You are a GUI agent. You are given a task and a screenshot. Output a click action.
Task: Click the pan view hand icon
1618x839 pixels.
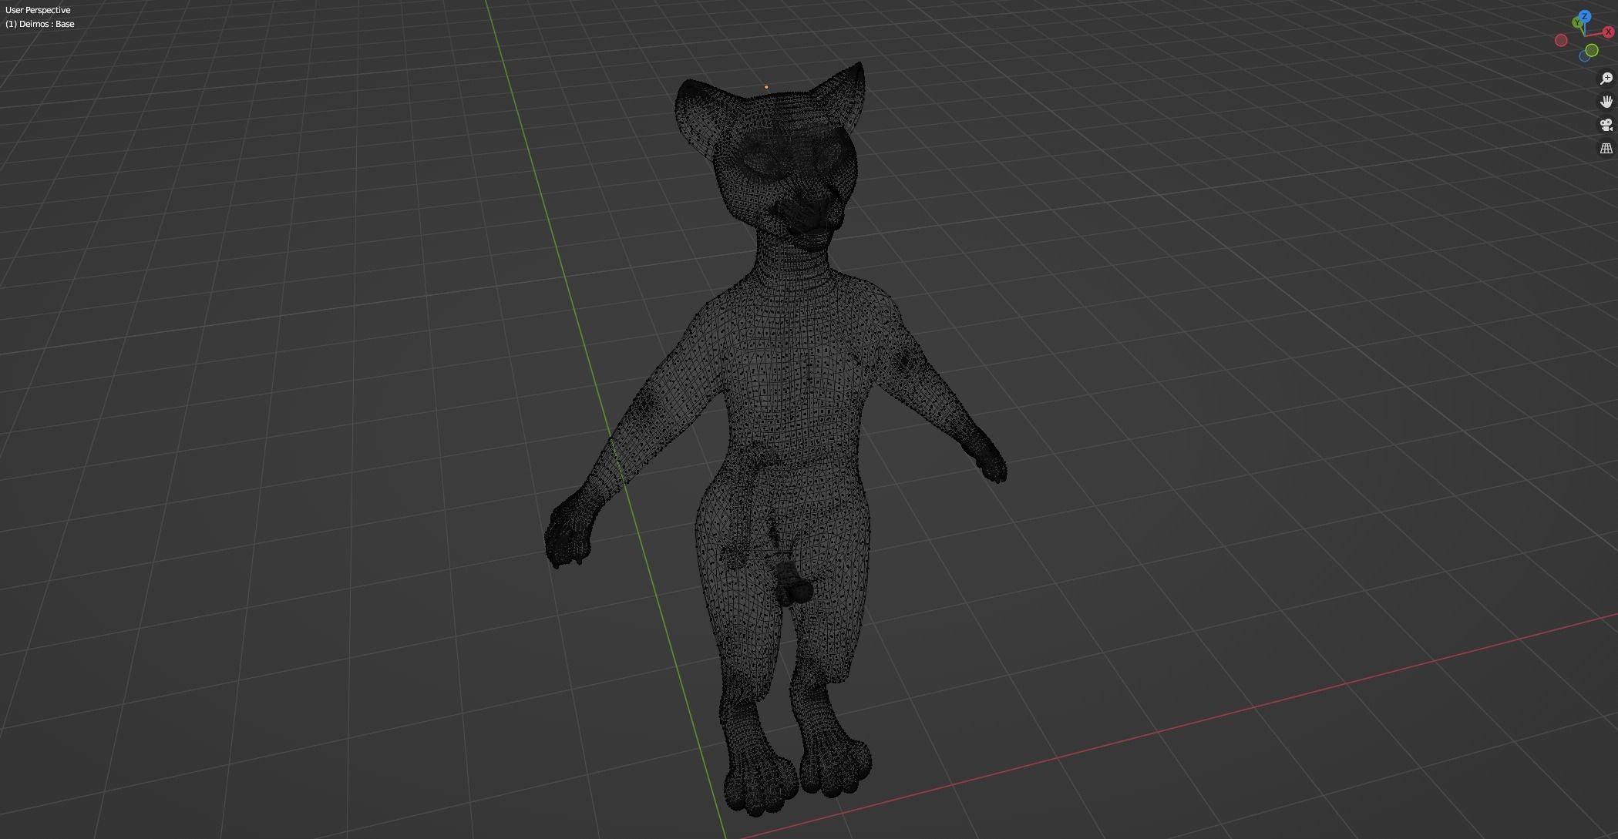point(1606,102)
